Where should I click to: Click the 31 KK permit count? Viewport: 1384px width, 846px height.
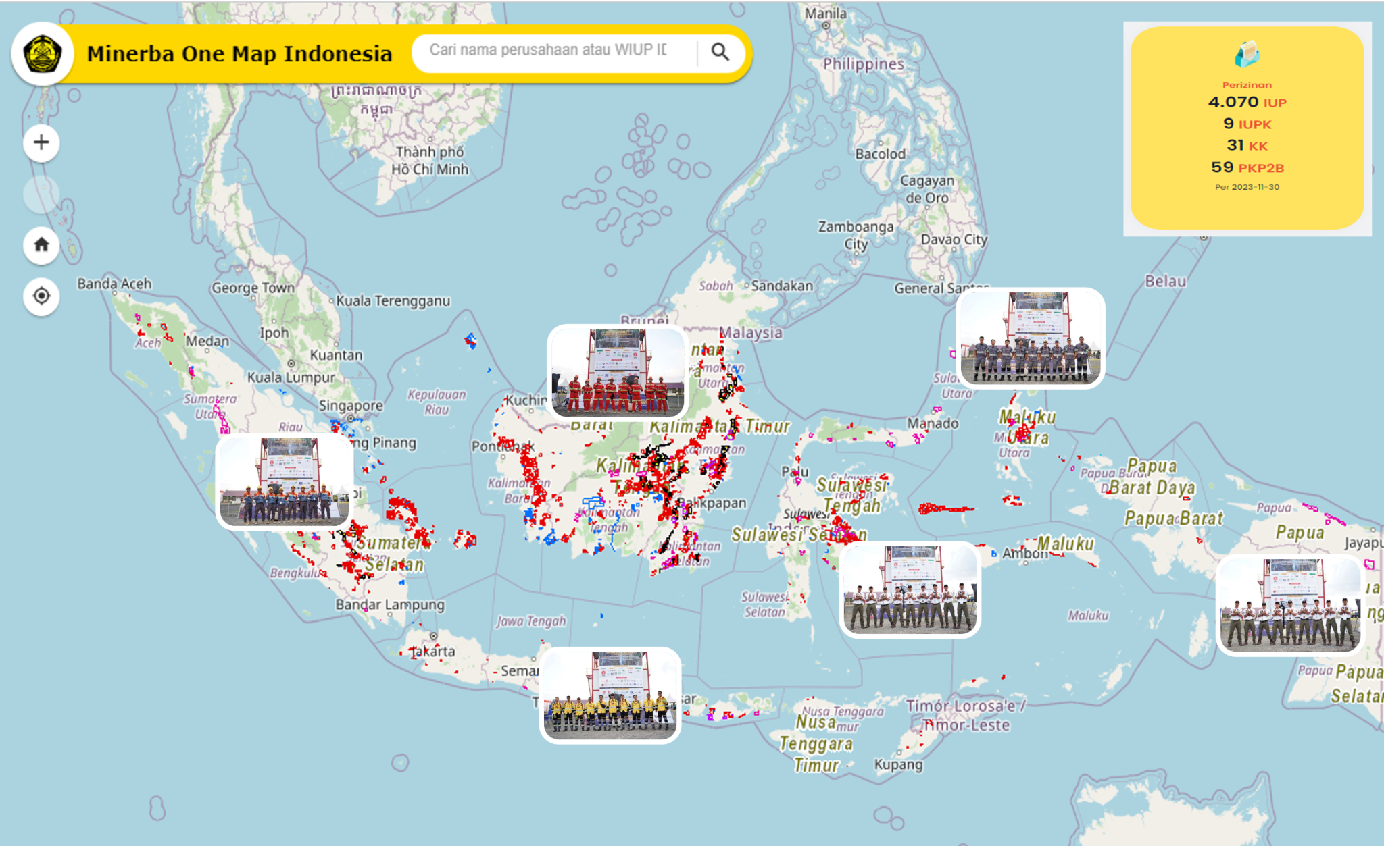1247,145
